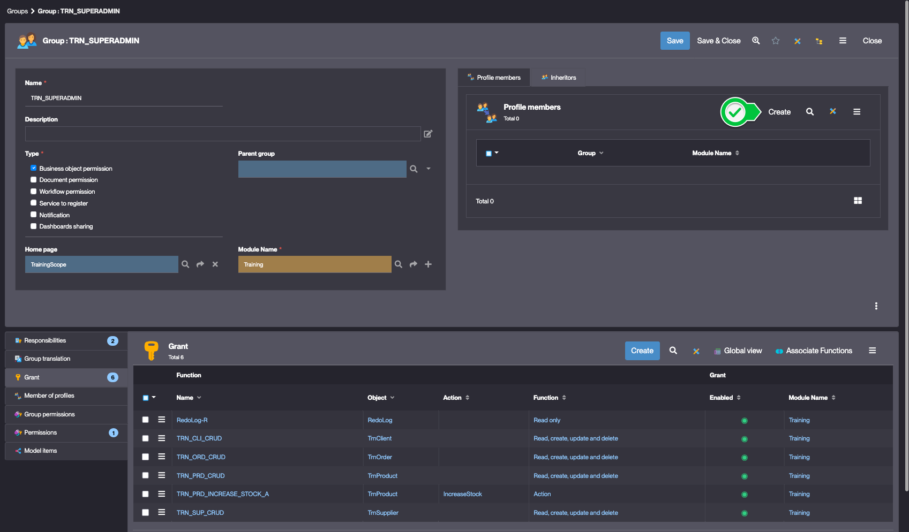Screen dimensions: 909x532
Task: Toggle the Enabled indicator for RedoLog-R
Action: coord(745,421)
